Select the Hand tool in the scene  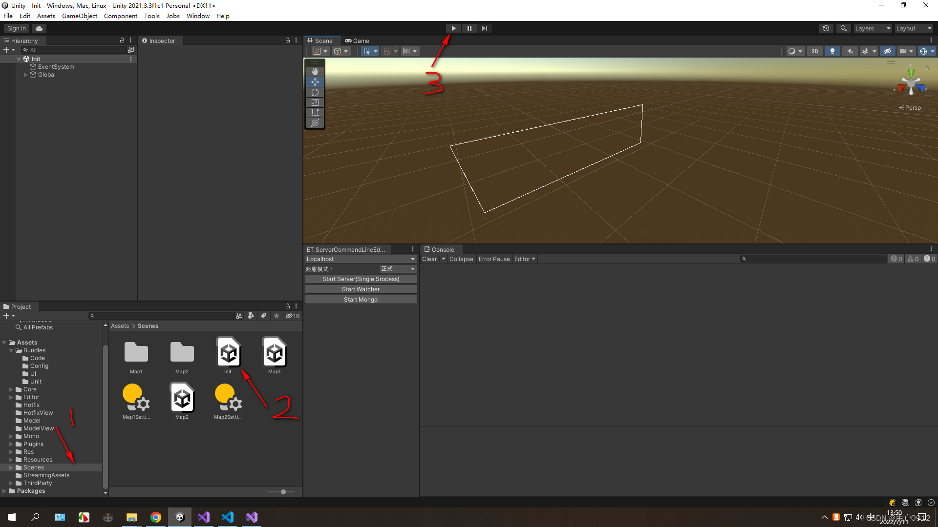(315, 72)
